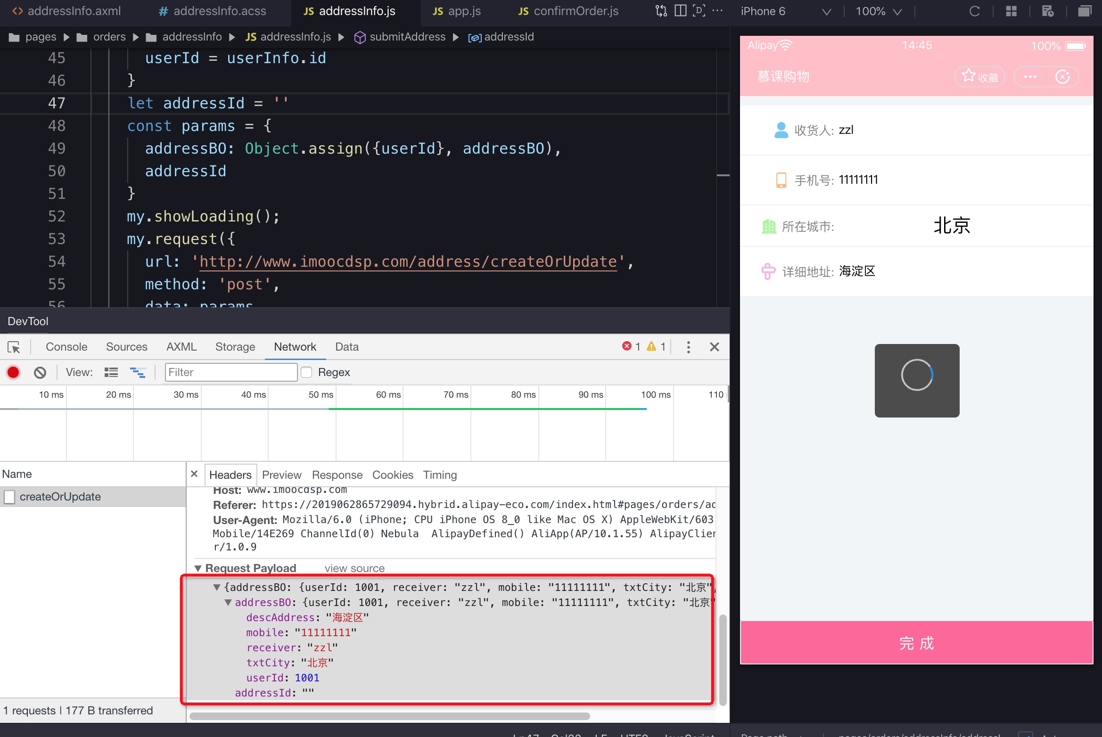This screenshot has width=1102, height=737.
Task: Click the red error count indicator
Action: 631,347
